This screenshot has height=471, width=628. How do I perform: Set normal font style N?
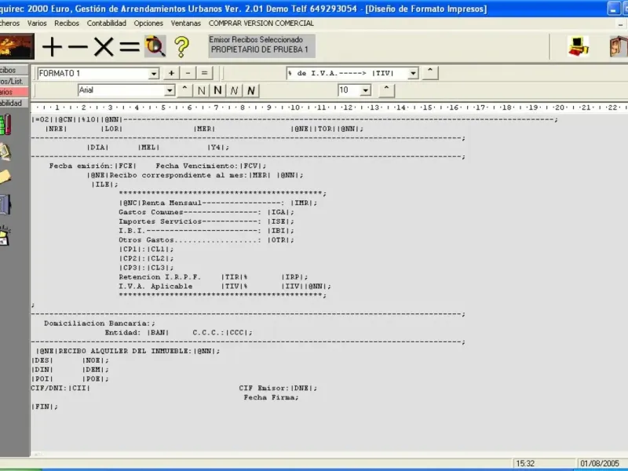tap(202, 90)
